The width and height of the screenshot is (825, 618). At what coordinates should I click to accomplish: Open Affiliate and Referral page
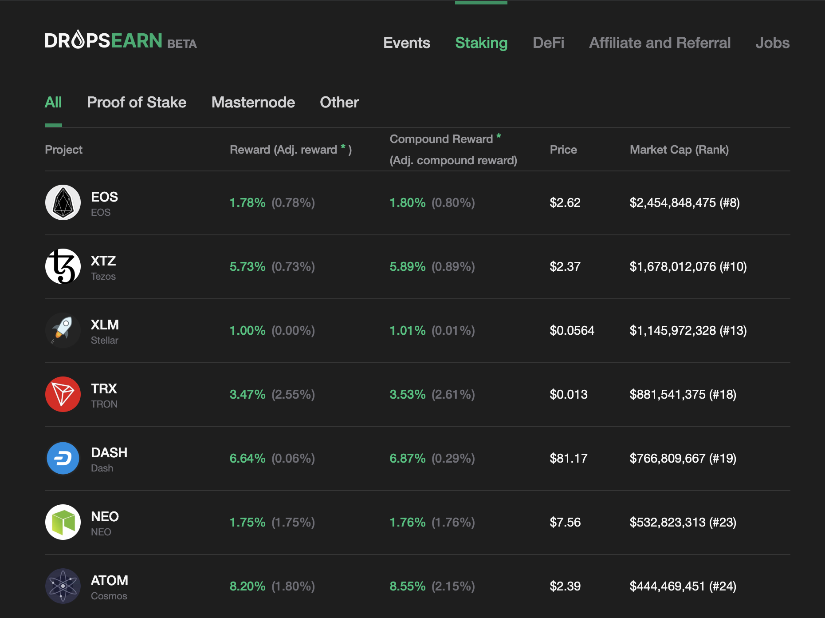click(x=660, y=43)
